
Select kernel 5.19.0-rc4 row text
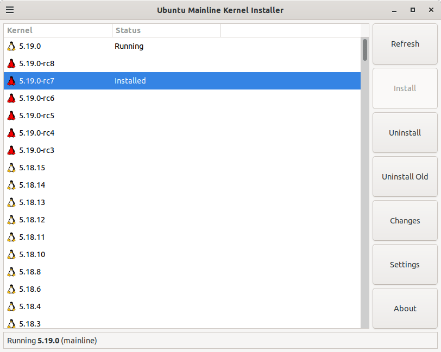[36, 133]
